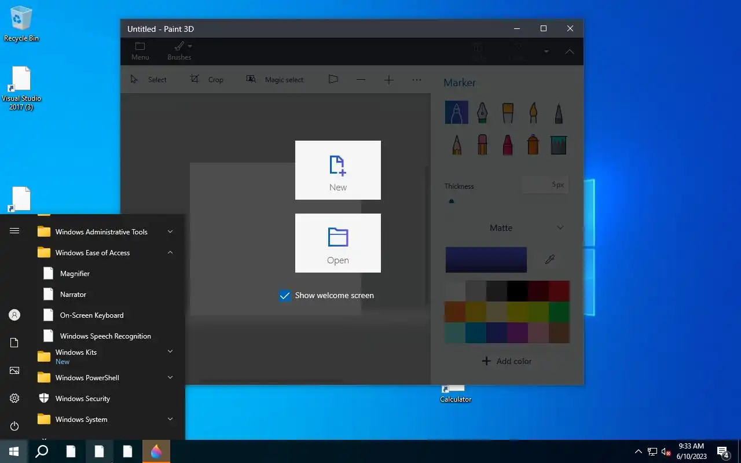Click the Open file button
Screen dimensions: 741x463
pyautogui.click(x=338, y=243)
